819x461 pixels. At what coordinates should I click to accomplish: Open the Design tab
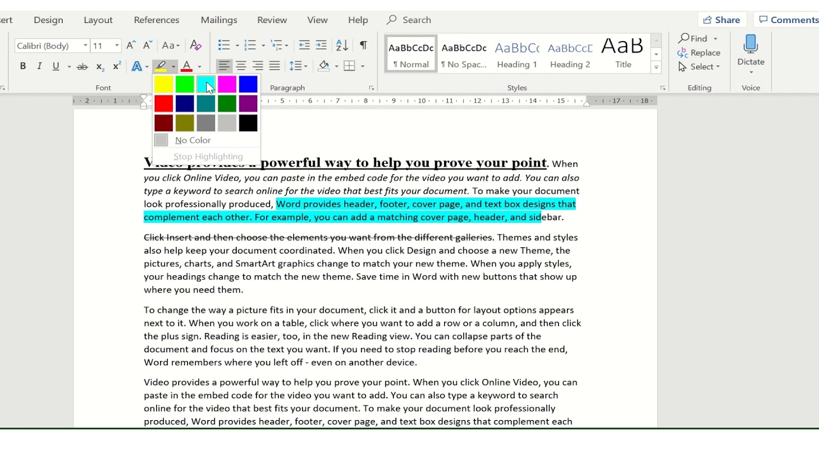[49, 20]
